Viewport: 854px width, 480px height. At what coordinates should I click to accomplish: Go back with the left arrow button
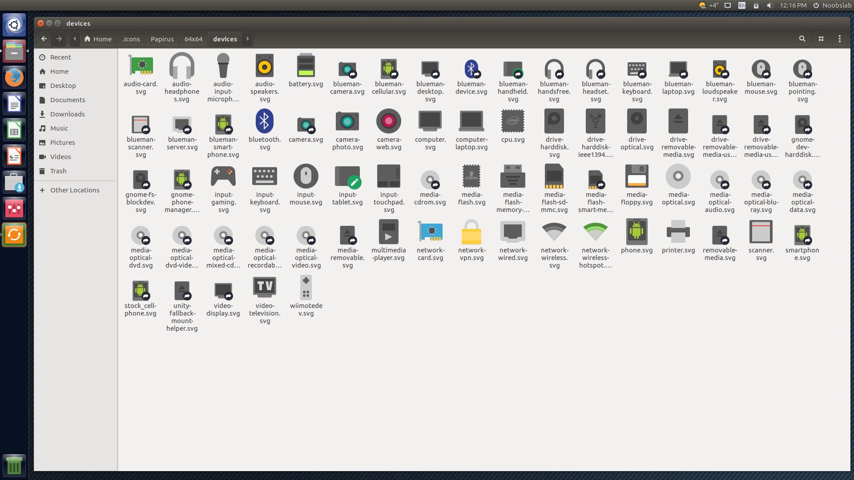pyautogui.click(x=44, y=39)
